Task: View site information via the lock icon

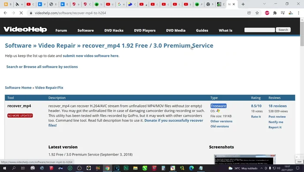Action: pyautogui.click(x=31, y=13)
